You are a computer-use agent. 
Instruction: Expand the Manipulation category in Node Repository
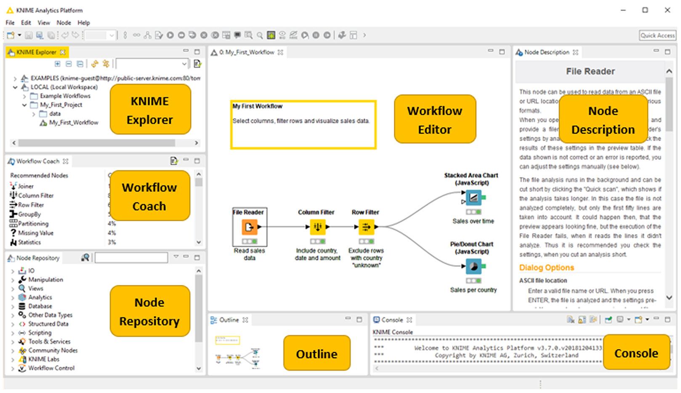[x=13, y=280]
